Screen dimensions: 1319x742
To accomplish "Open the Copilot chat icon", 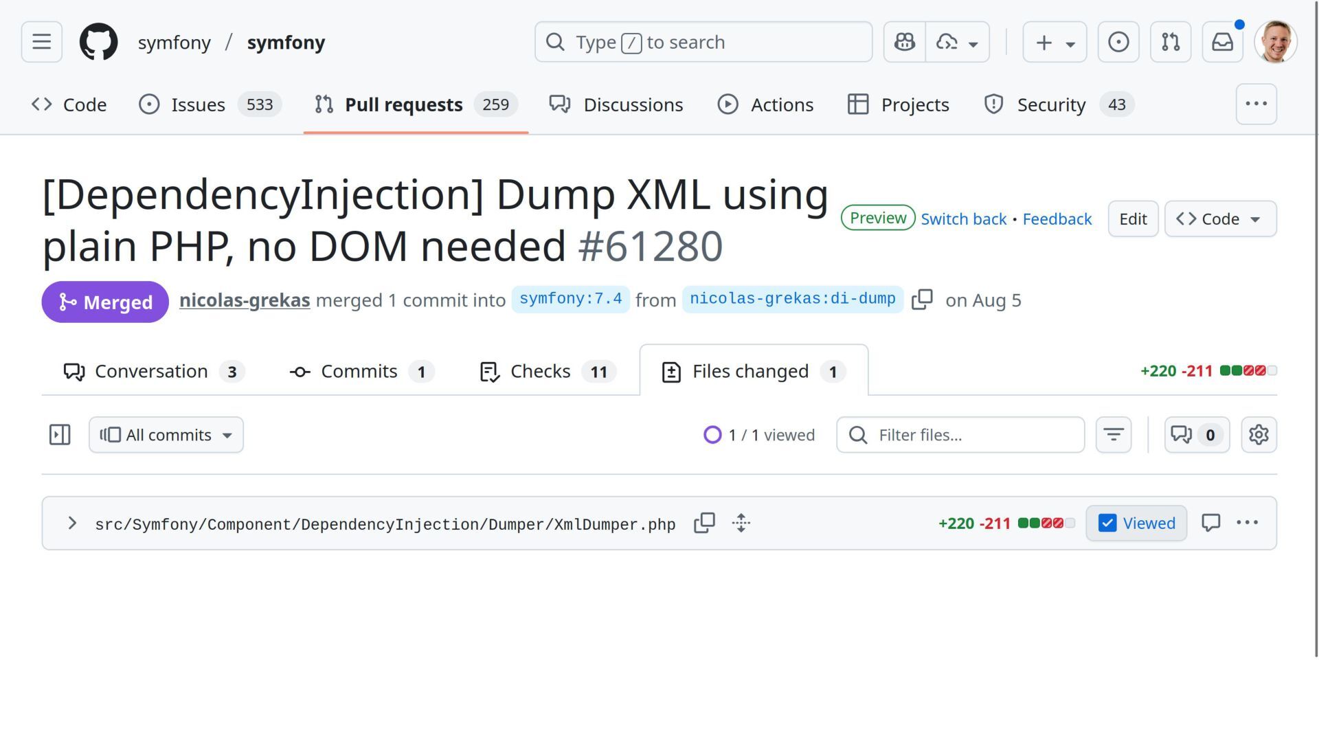I will [x=904, y=43].
